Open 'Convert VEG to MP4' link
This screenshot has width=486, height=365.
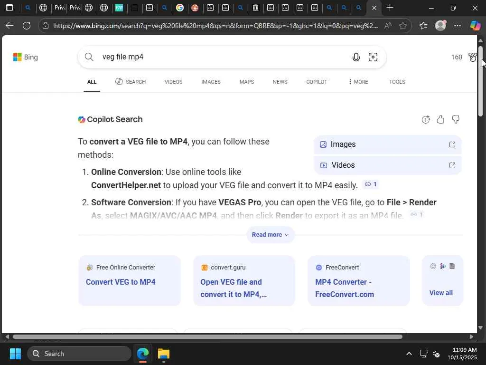coord(121,282)
